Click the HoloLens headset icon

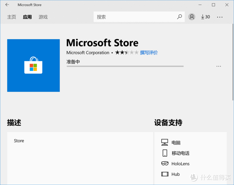pos(164,164)
